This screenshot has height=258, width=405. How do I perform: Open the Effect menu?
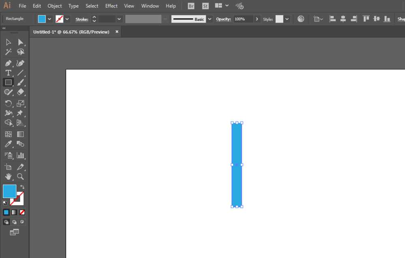(x=111, y=6)
